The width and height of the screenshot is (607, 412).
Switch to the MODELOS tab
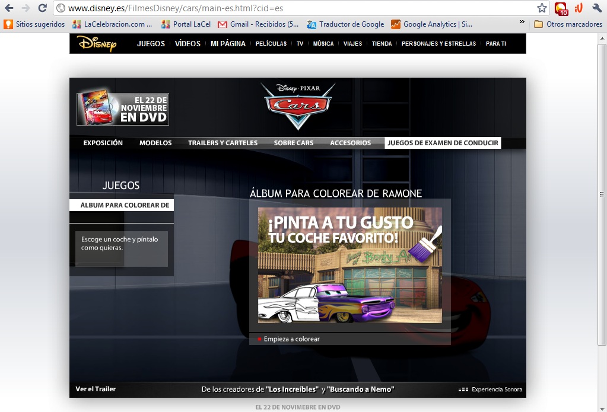coord(155,143)
